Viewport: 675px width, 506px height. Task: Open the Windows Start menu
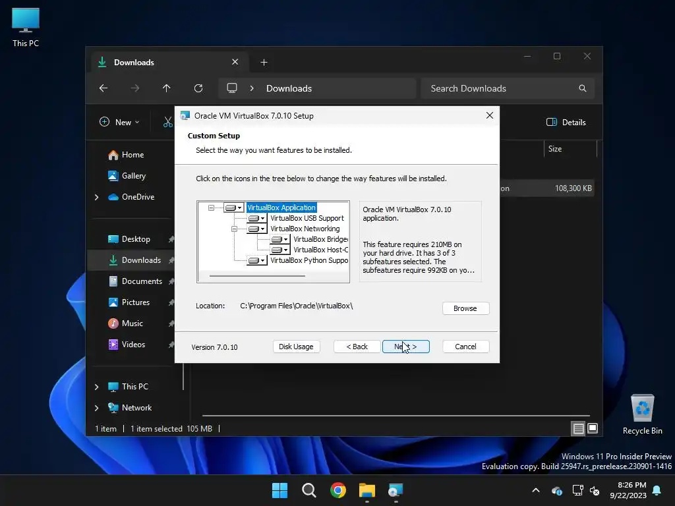point(279,490)
